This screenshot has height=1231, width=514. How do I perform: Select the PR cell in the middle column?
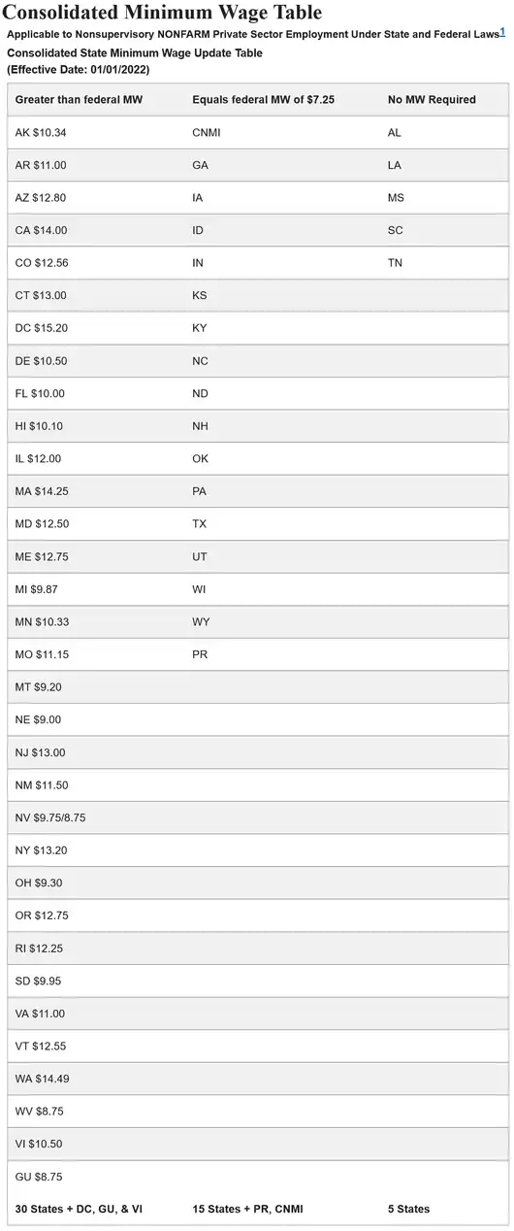(201, 654)
